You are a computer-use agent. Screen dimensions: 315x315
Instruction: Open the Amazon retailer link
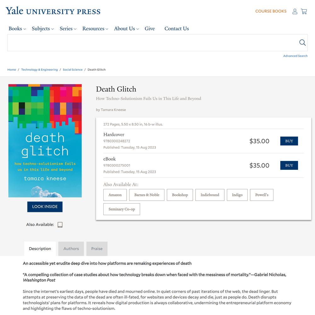pyautogui.click(x=115, y=195)
